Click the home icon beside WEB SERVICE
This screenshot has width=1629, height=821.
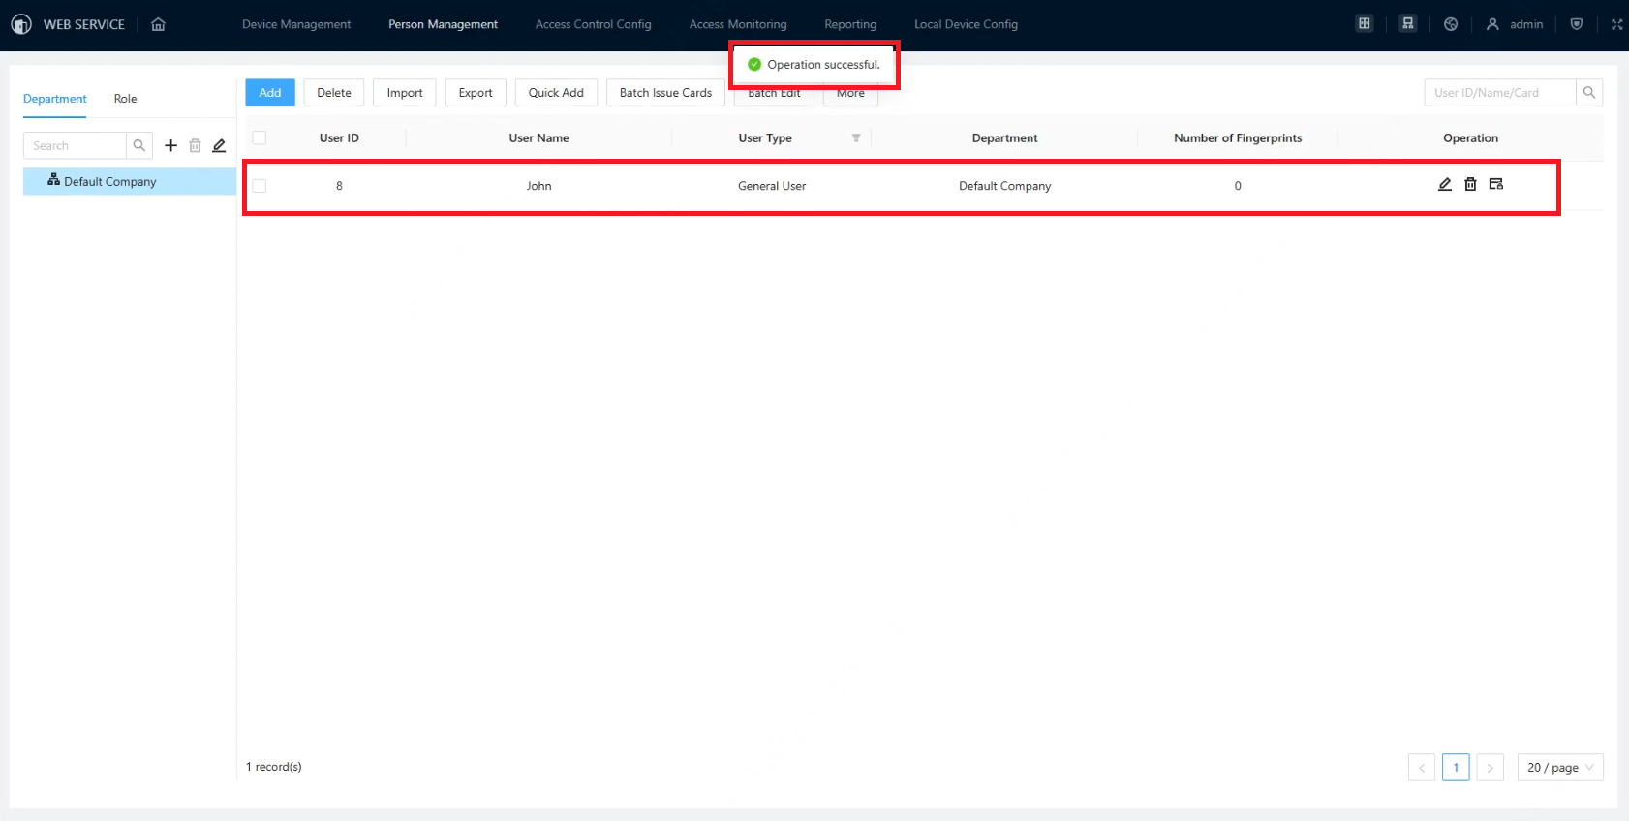pyautogui.click(x=159, y=24)
